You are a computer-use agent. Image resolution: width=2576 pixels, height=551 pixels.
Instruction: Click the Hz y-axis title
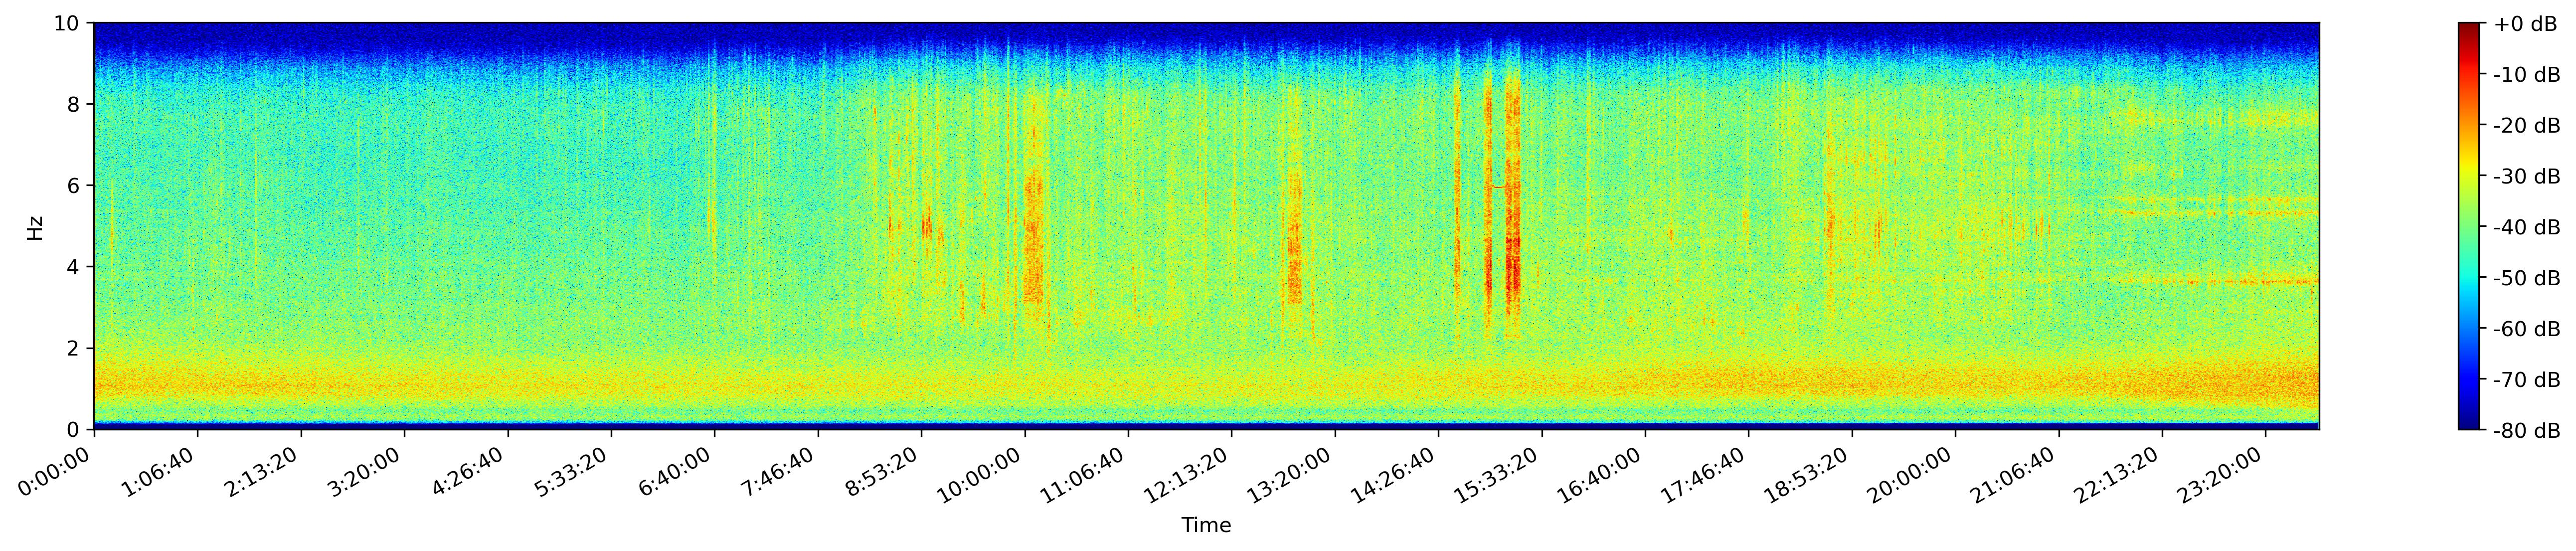35,226
